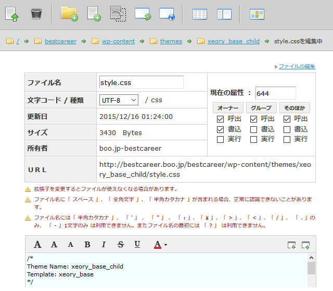Click the owner value boo.jp-bestcareer
The image size is (333, 291).
pyautogui.click(x=130, y=148)
